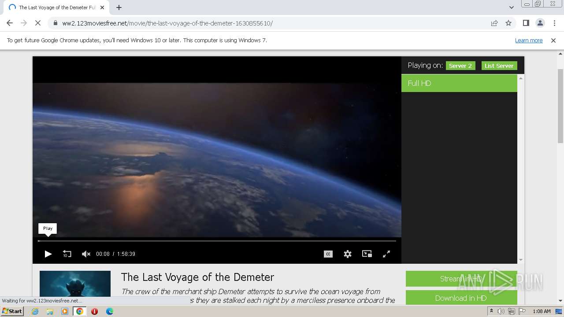Focus the address bar URL
Screen dimensions: 564x317
click(x=167, y=23)
